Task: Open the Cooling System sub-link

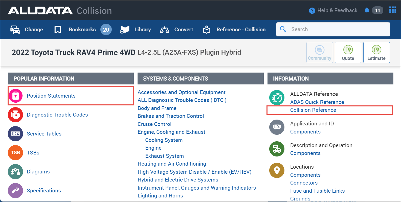Action: tap(164, 140)
